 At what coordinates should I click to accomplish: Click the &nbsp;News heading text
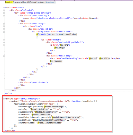[x=88, y=18]
